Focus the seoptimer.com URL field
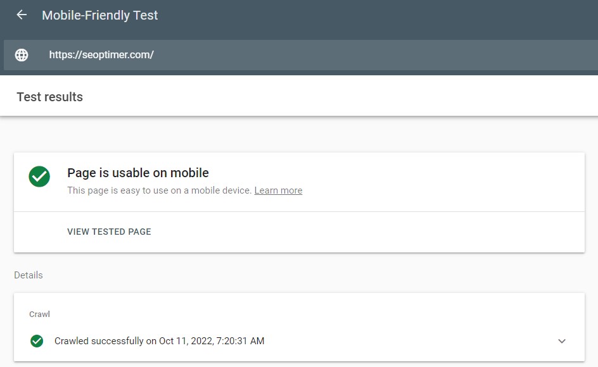This screenshot has height=367, width=598. tap(101, 55)
